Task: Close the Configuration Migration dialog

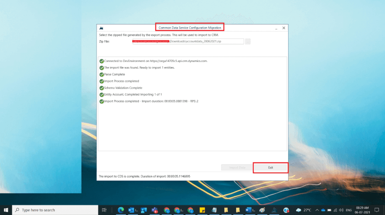Action: pos(284,28)
